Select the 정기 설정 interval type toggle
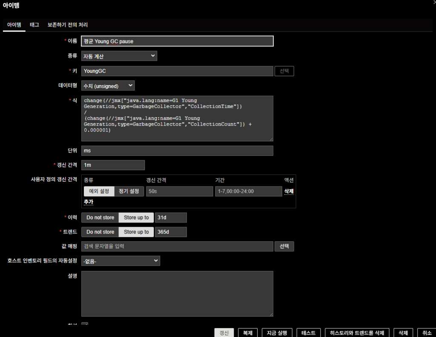 point(129,191)
